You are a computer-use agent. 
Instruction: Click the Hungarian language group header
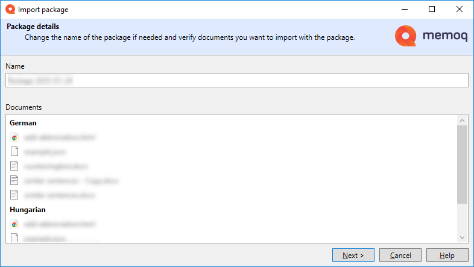pyautogui.click(x=28, y=210)
